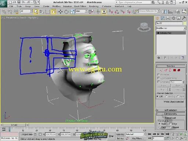The image size is (188, 141).
Task: Enable the By Vertex checkbox
Action: [158, 75]
